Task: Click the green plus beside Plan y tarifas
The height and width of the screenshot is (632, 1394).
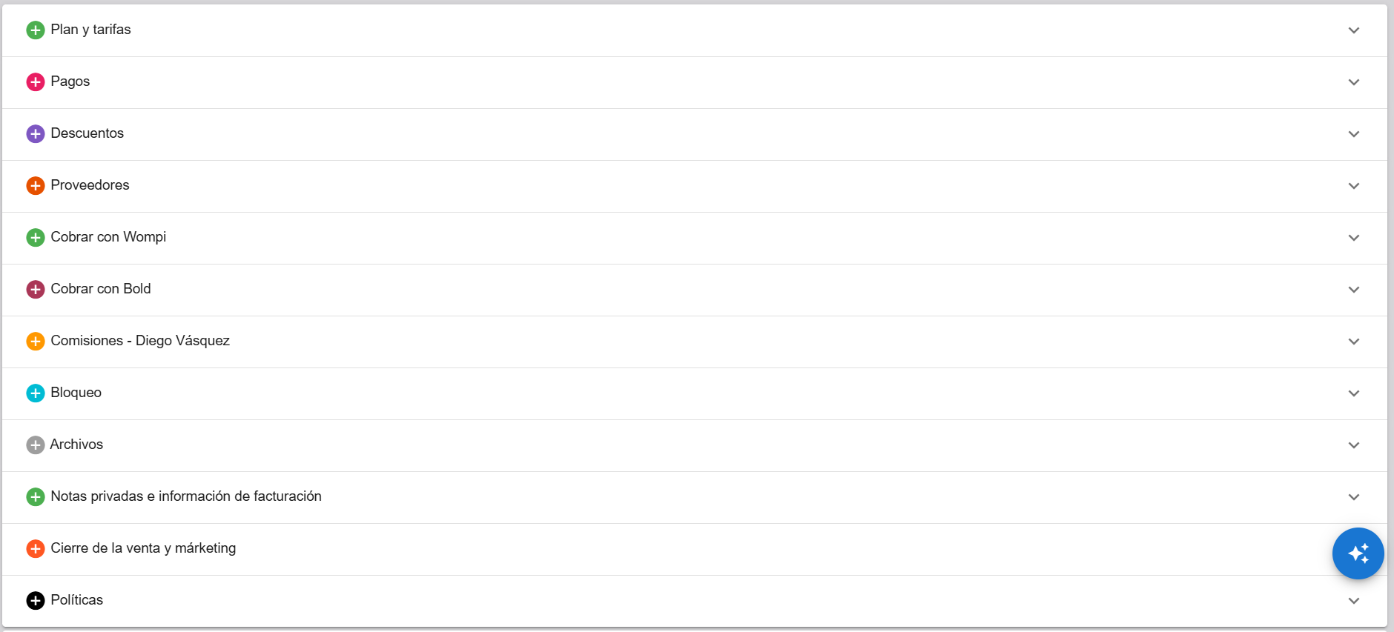Action: coord(36,30)
